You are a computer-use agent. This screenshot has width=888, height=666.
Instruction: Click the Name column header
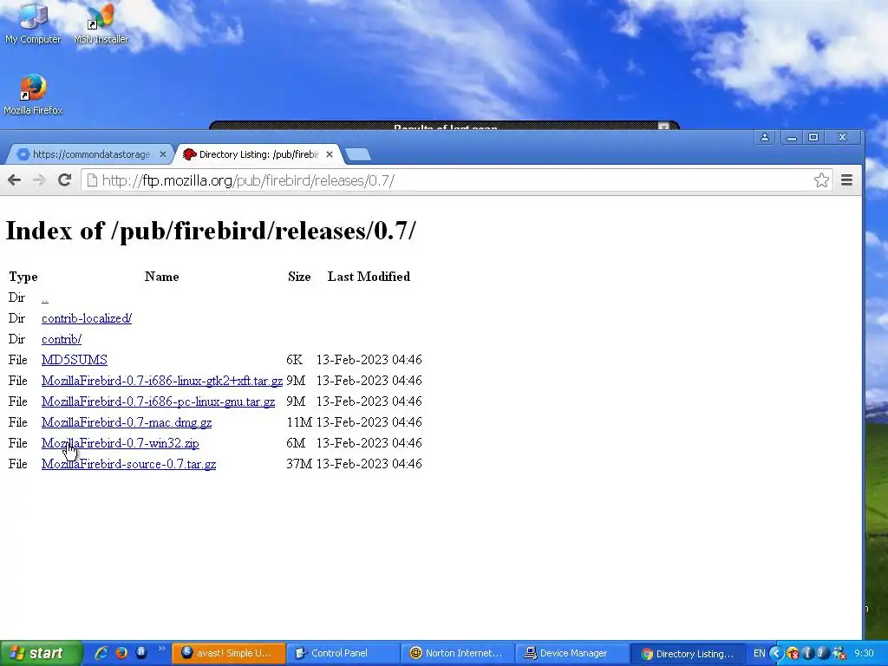162,277
